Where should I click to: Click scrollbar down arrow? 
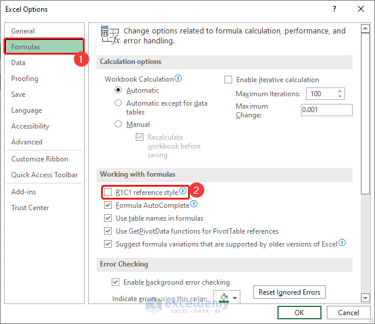[x=366, y=298]
